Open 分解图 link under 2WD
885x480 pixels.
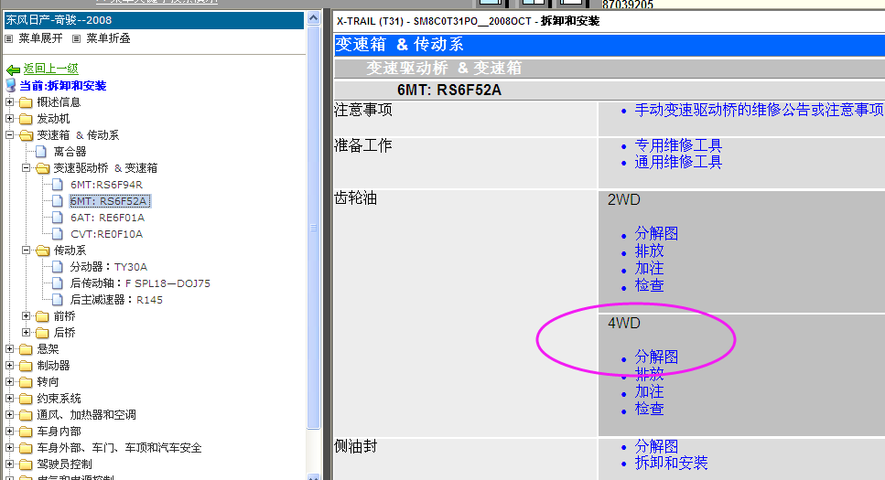(656, 233)
